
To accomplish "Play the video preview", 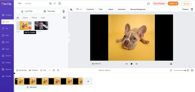I will point(132,64).
